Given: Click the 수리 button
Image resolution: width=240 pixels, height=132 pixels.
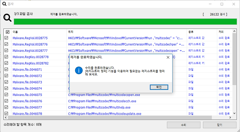Looking at the screenshot, I should [184, 125].
